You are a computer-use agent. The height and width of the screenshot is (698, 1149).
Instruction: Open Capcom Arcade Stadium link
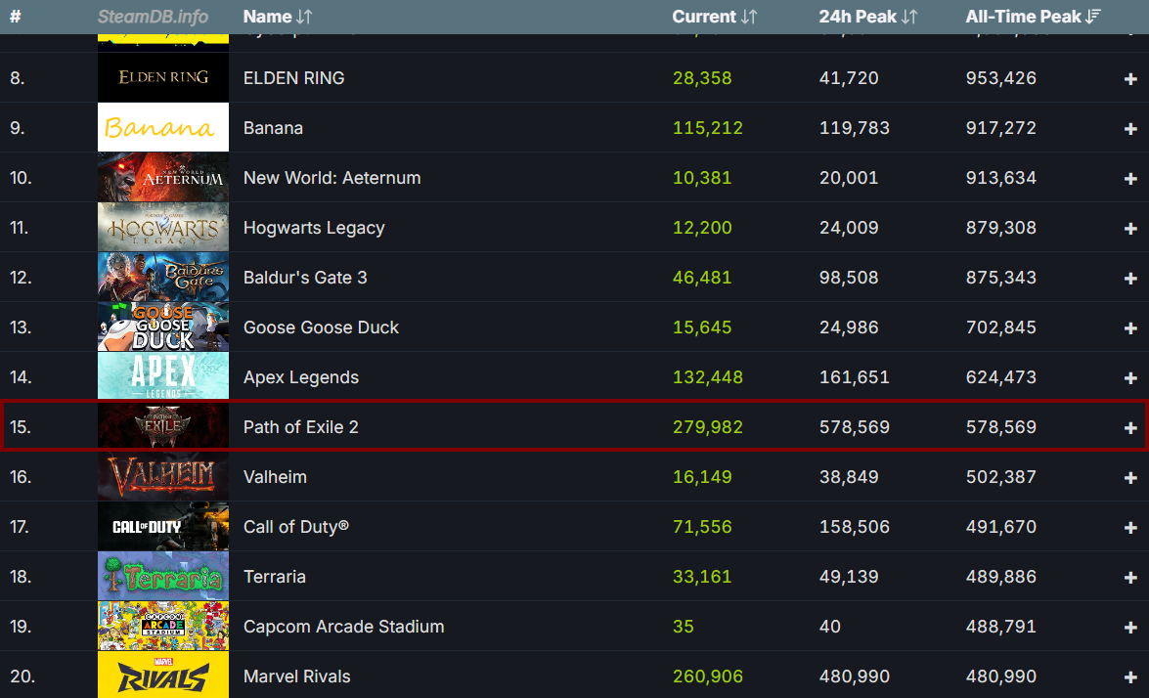343,627
